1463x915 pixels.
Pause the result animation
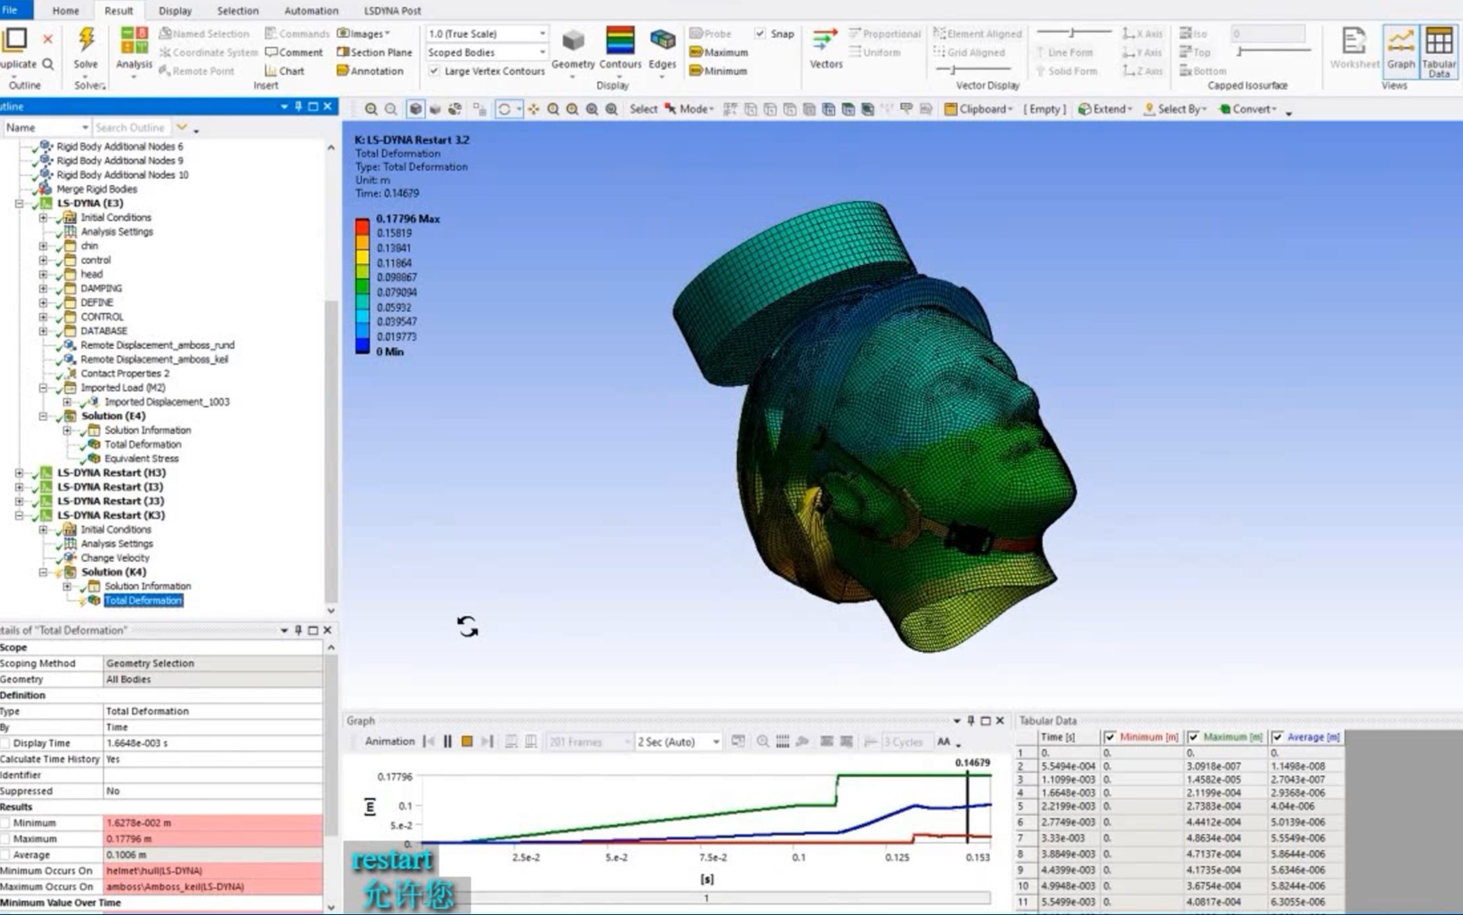pos(448,742)
